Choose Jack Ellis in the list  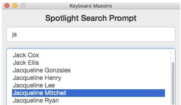coord(26,63)
